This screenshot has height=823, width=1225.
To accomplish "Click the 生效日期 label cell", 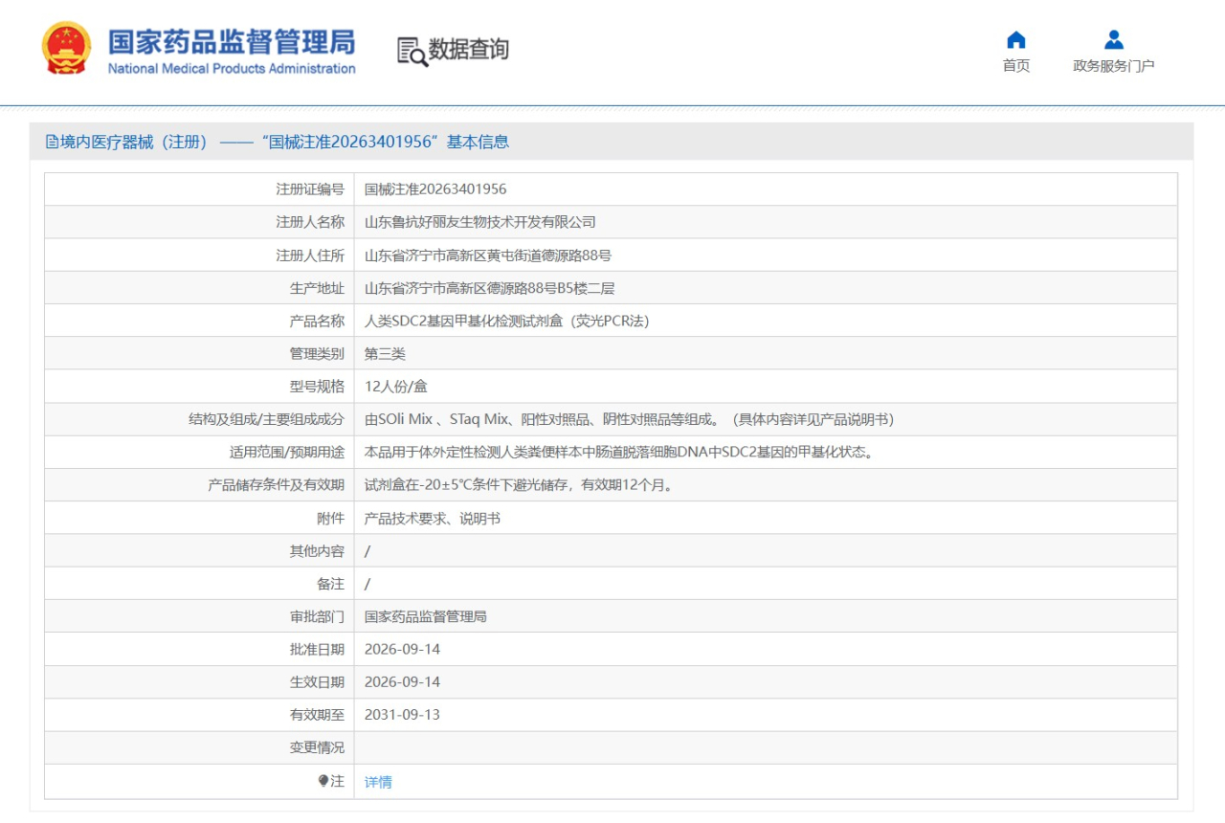I will [199, 681].
